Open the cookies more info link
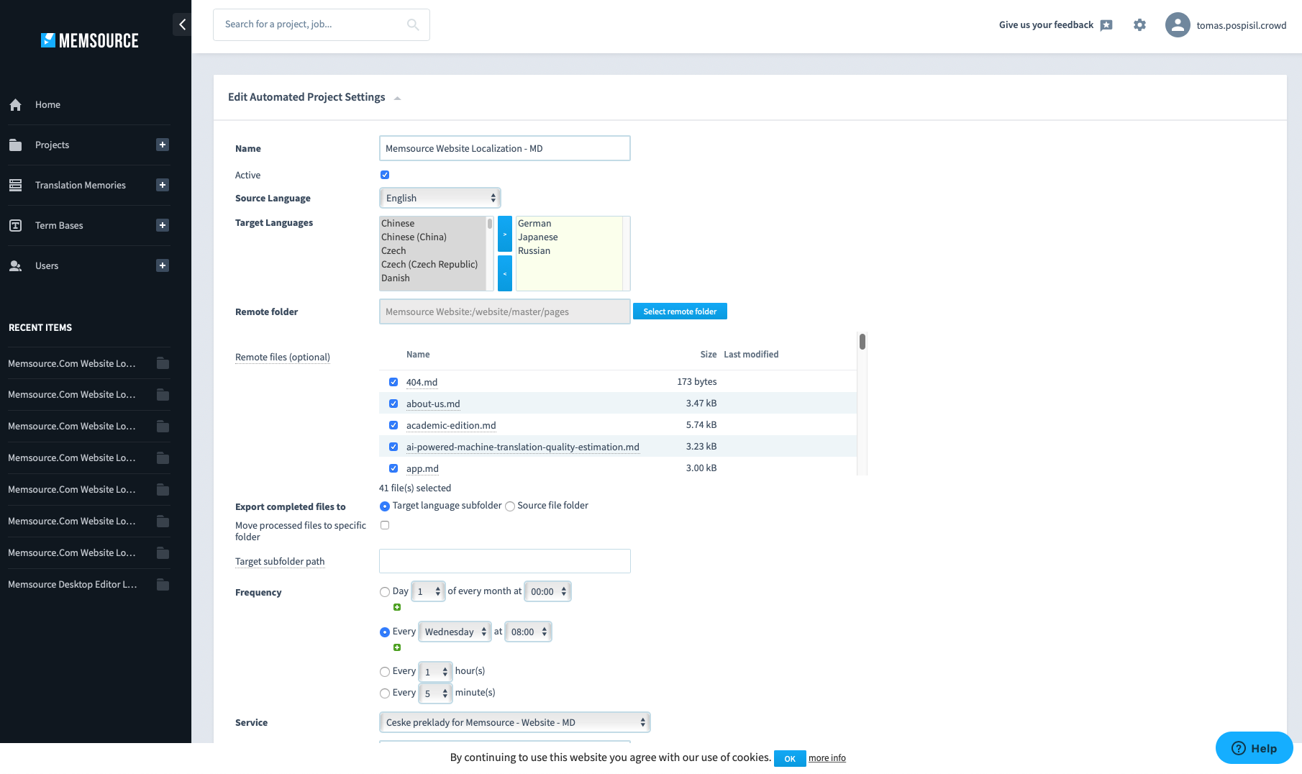Screen dimensions: 1302x774 coord(827,758)
